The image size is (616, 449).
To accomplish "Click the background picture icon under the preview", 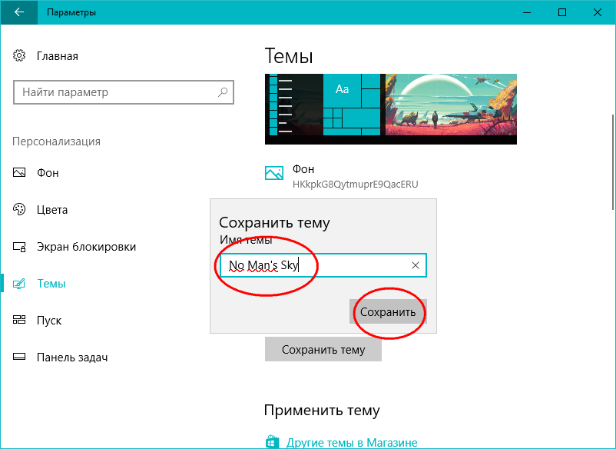I will point(274,173).
